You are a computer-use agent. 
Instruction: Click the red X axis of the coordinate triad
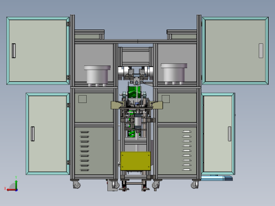[x=11, y=190]
